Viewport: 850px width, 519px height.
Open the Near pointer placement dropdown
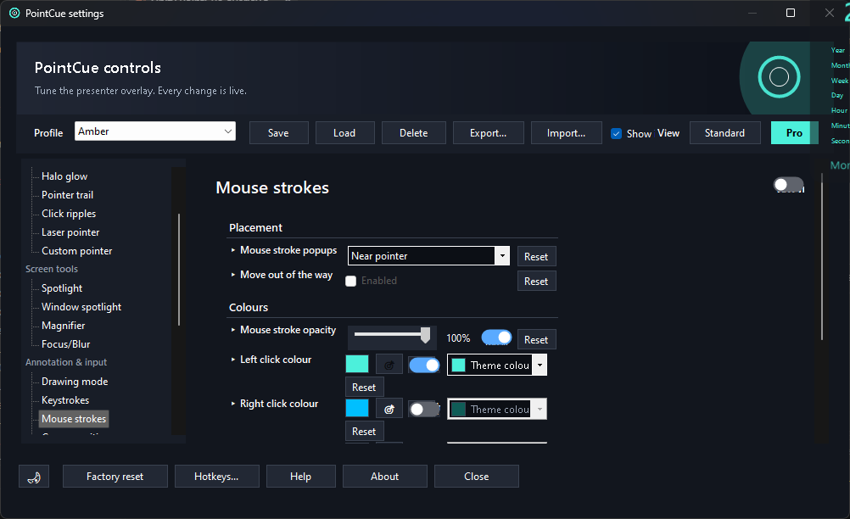point(428,256)
